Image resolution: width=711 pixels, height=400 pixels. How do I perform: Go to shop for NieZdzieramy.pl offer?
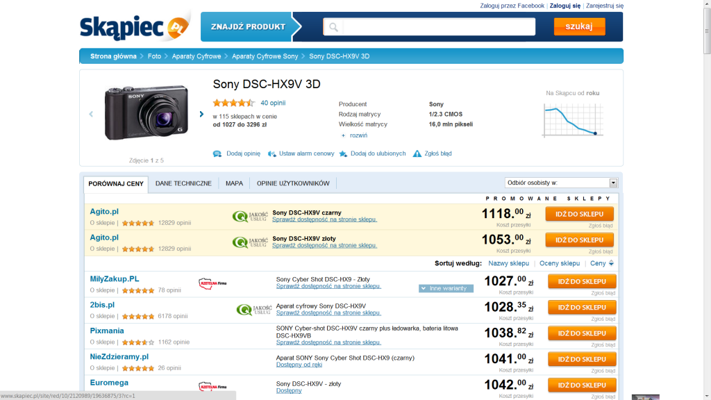(583, 359)
